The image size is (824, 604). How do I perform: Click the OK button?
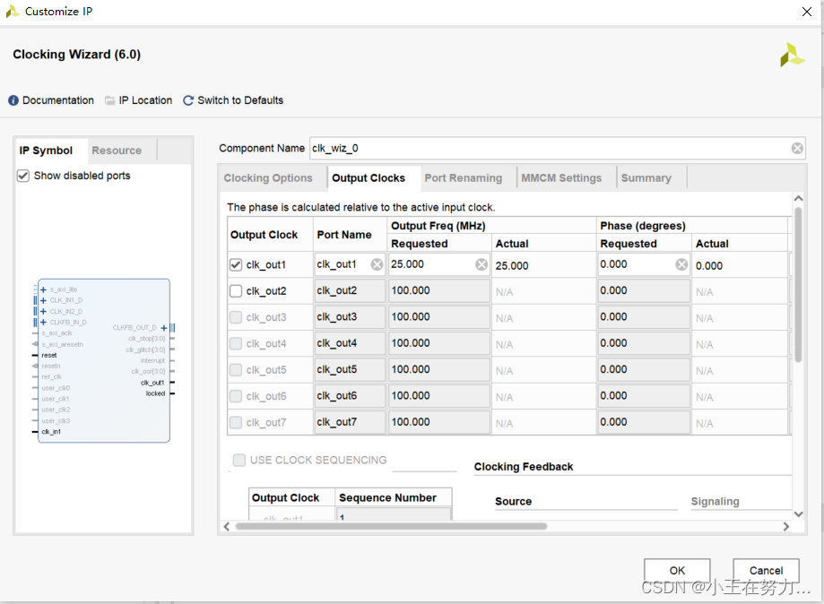(677, 570)
